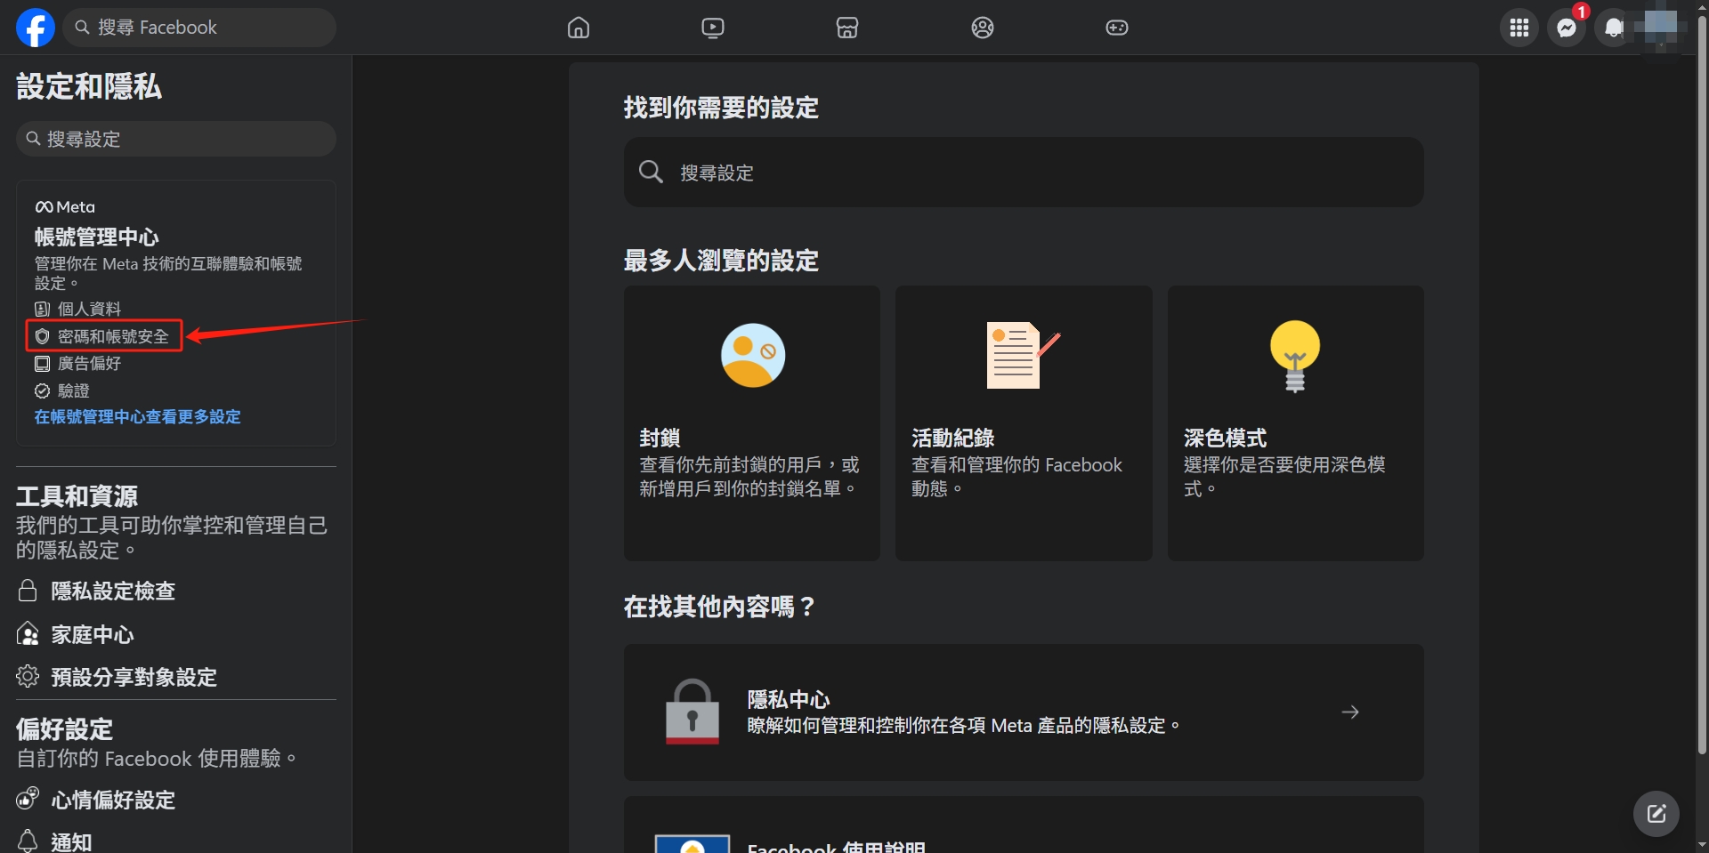Open the Gaming tab icon
1709x853 pixels.
[x=1117, y=28]
